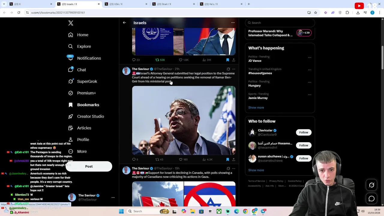Open the #houseofgames trending topic
384x216 pixels.
click(260, 73)
